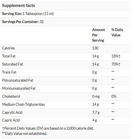
Task: Select the Medium Chain Triglycerides label
Action: tap(23, 104)
